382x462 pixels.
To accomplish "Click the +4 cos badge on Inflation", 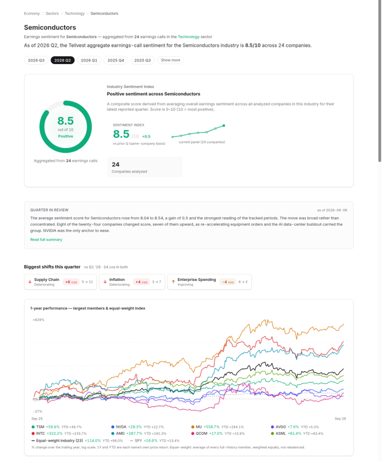I will [x=141, y=282].
